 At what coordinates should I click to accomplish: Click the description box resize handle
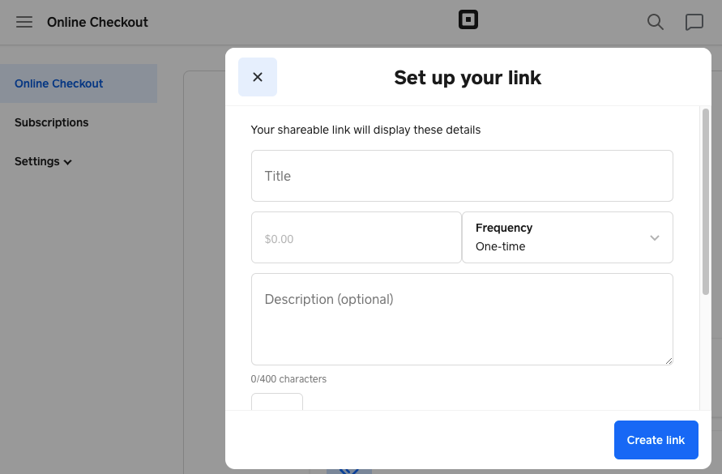click(x=669, y=361)
